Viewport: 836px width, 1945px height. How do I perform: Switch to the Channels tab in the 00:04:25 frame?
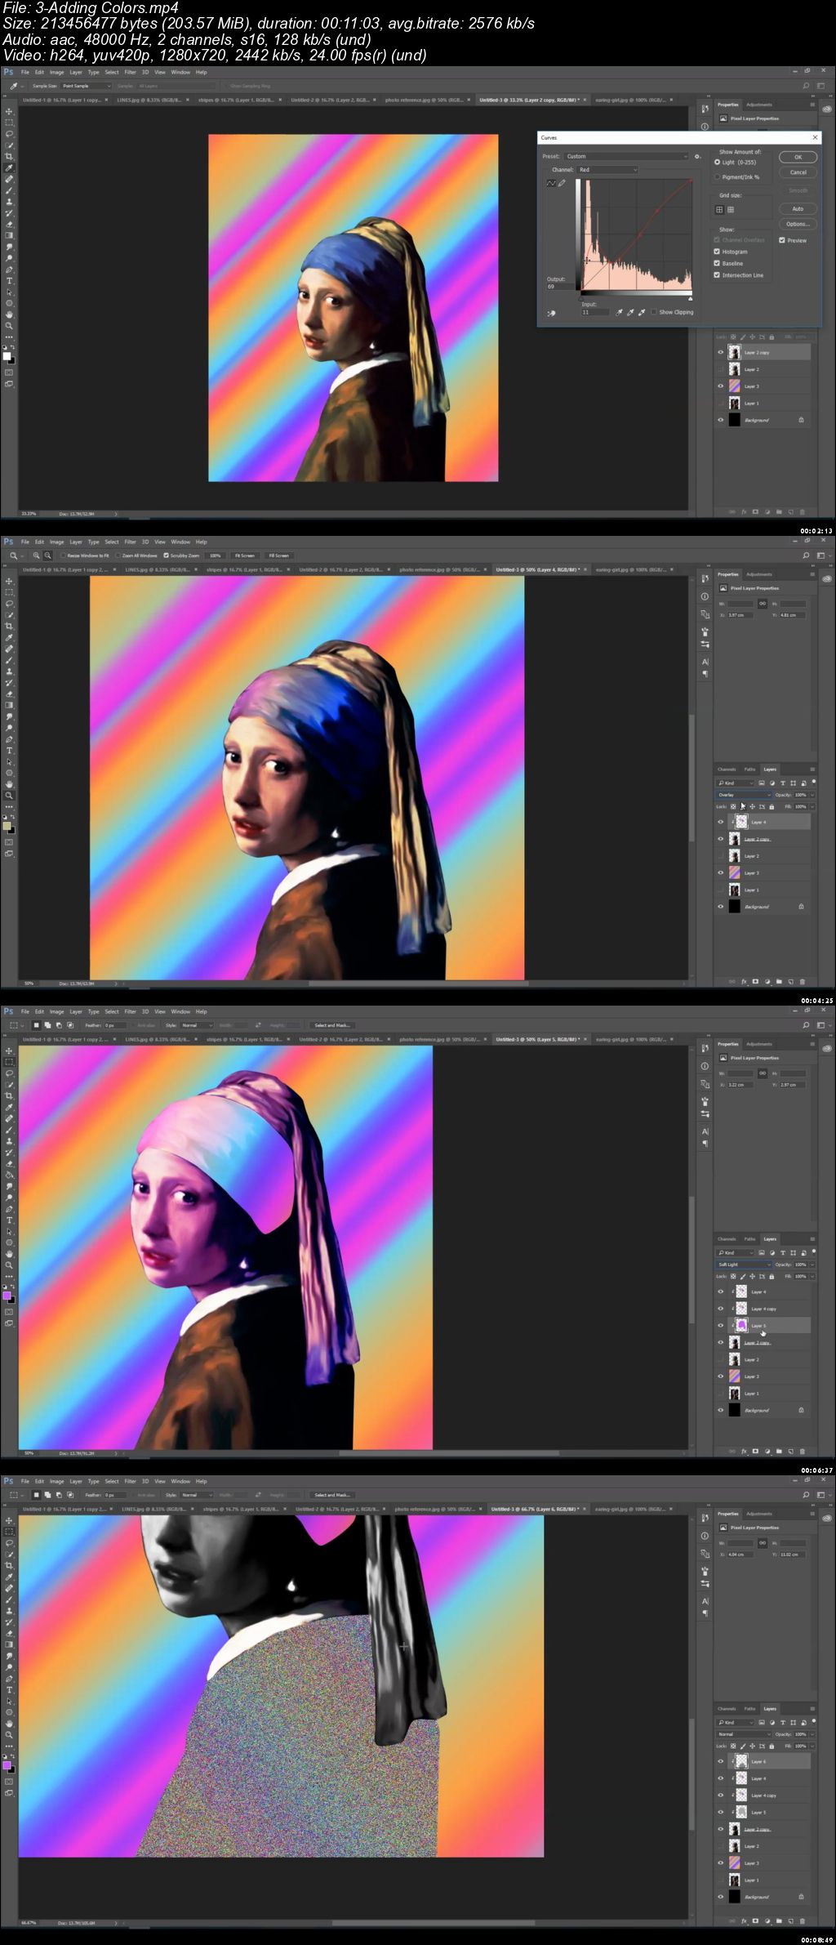[x=727, y=770]
